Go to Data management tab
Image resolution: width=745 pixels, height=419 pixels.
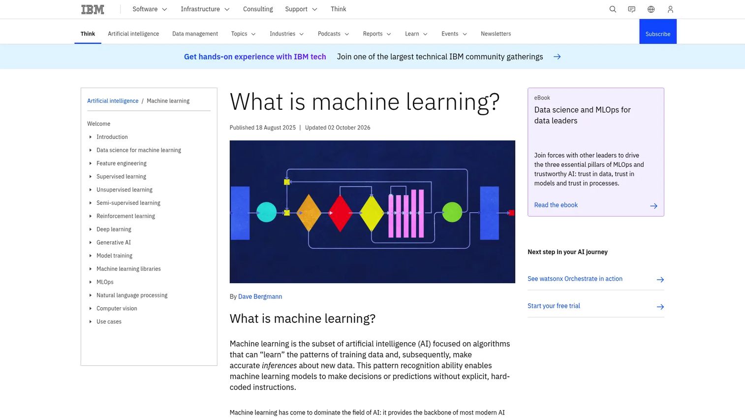pos(195,33)
